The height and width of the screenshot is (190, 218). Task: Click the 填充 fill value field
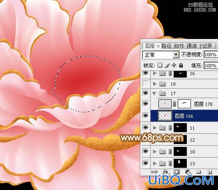tap(211, 65)
